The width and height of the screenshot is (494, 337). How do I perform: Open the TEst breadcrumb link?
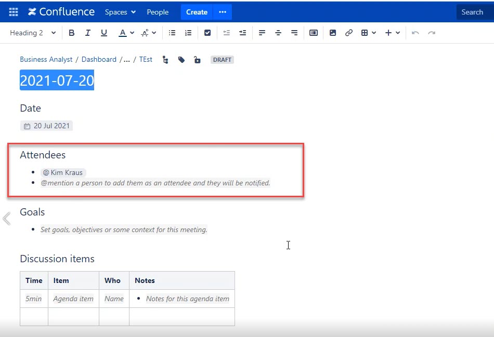click(x=146, y=60)
